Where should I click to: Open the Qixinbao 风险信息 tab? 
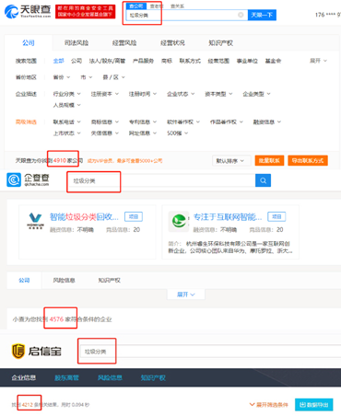point(110,377)
